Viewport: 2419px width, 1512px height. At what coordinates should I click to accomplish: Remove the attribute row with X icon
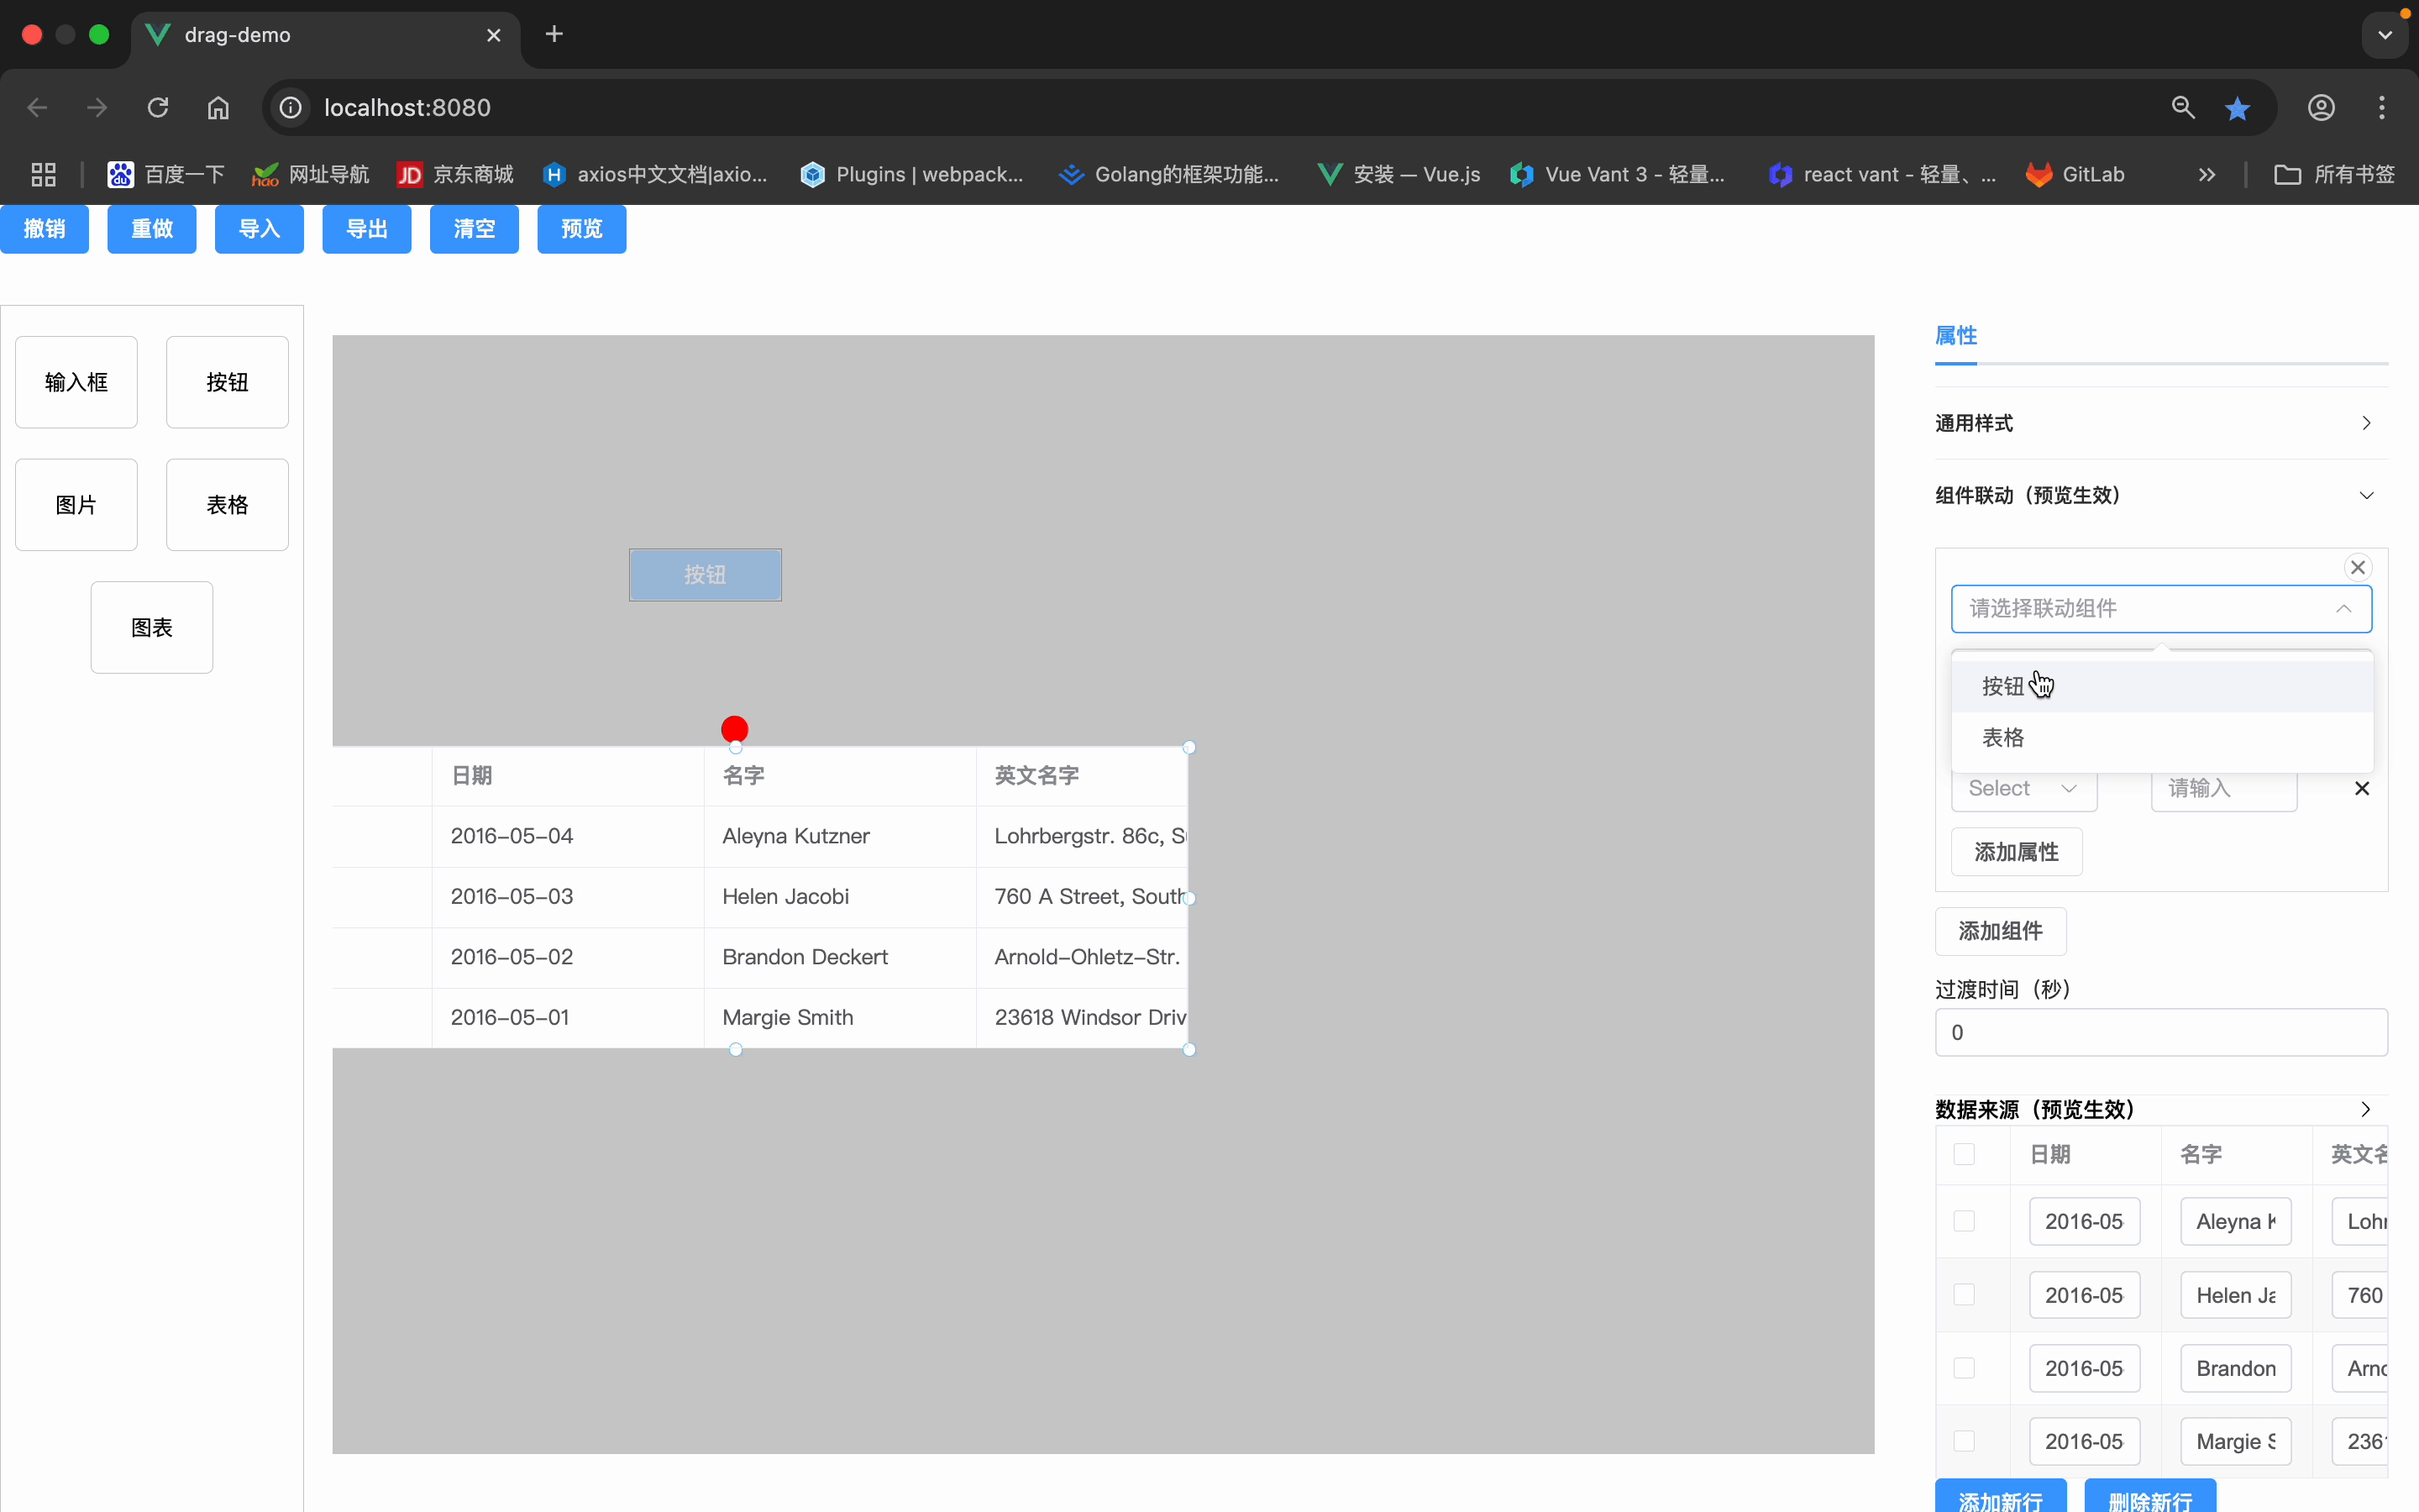click(2361, 788)
